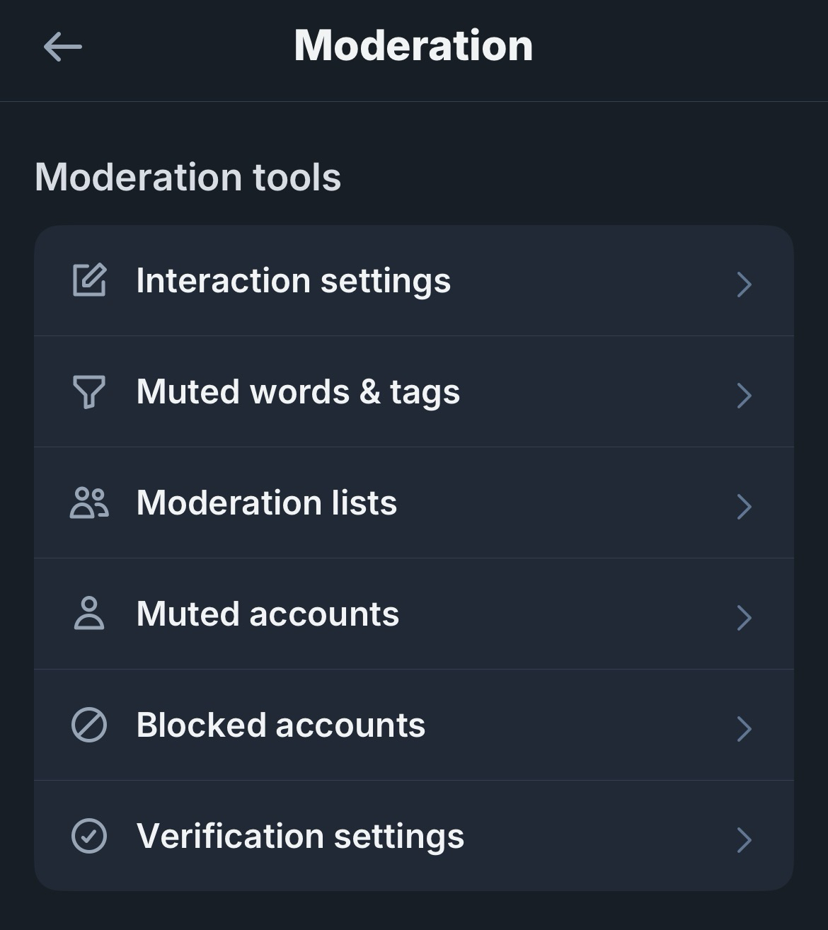Click the circle-check Verification settings icon
828x930 pixels.
pos(89,836)
